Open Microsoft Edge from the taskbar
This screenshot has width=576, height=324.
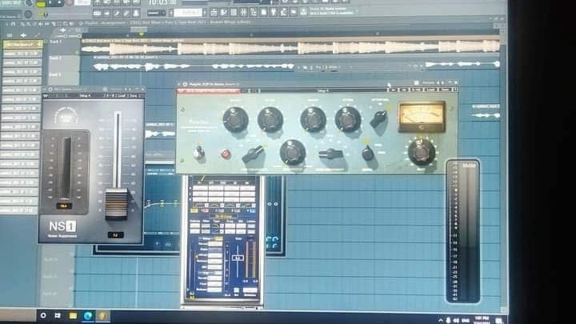click(x=88, y=315)
